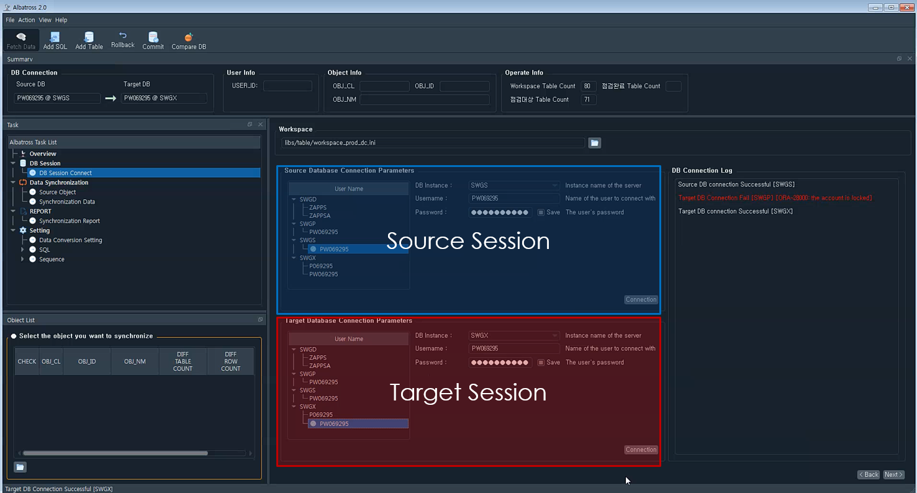The image size is (917, 493).
Task: Open the Action menu
Action: pos(27,20)
